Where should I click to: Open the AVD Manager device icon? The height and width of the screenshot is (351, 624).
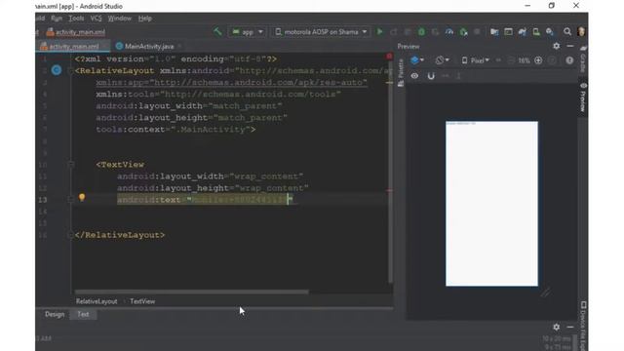point(536,32)
